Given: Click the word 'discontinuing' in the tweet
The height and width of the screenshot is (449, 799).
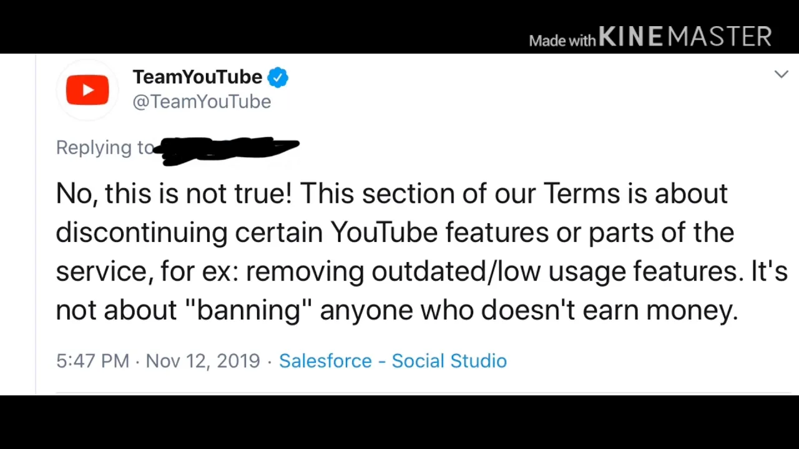Looking at the screenshot, I should pos(142,233).
